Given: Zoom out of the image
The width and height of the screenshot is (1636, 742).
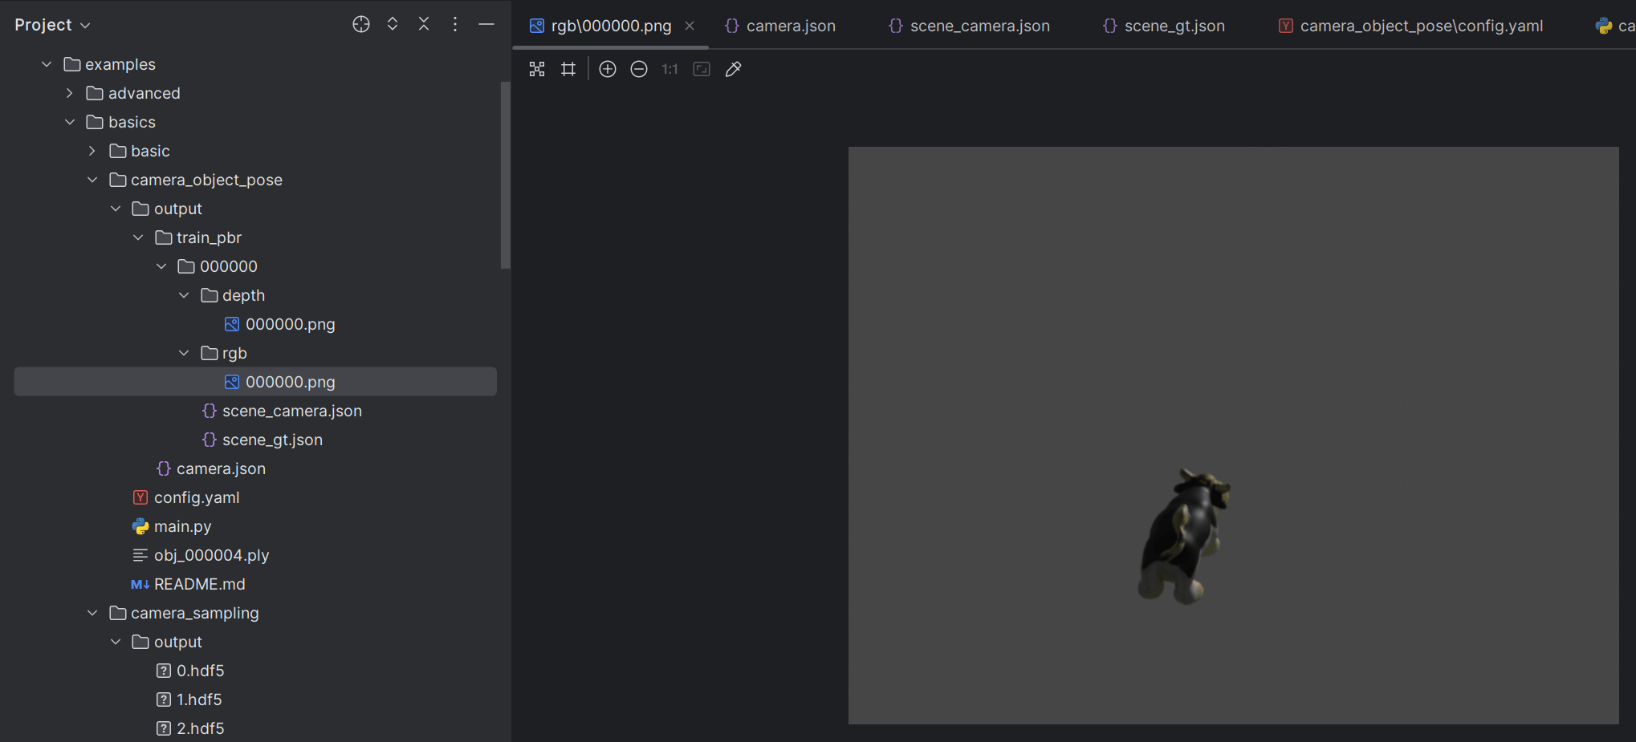Looking at the screenshot, I should (639, 70).
